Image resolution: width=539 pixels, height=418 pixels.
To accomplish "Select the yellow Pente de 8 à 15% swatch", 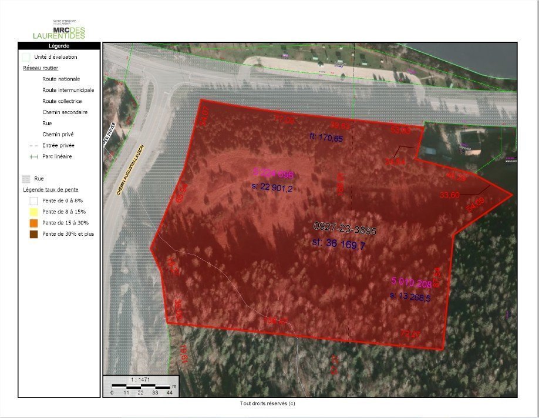I will click(26, 212).
